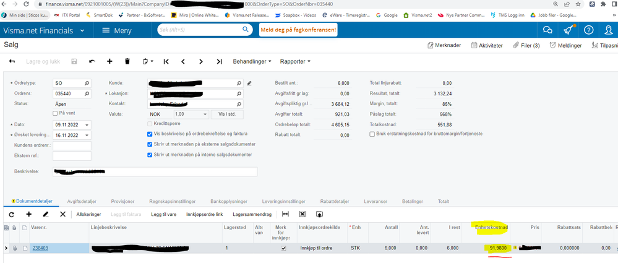The width and height of the screenshot is (618, 263).
Task: Toggle Bruk erstatningskostnad for bruttomargin checkbox
Action: point(372,134)
